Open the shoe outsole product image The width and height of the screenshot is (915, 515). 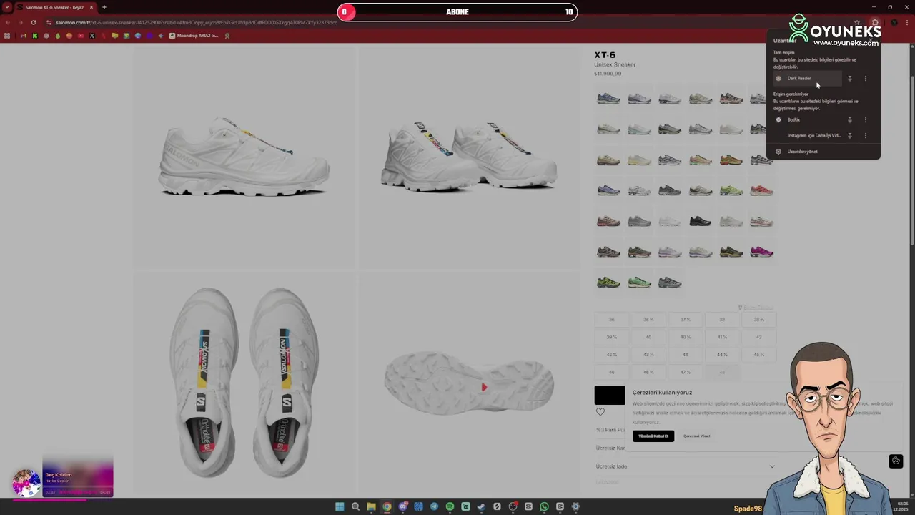[x=470, y=383]
